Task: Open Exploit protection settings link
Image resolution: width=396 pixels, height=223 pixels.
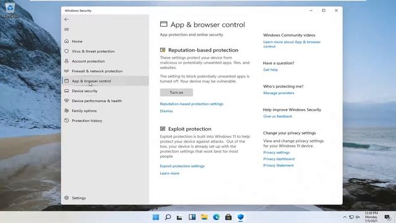Action: click(x=182, y=166)
